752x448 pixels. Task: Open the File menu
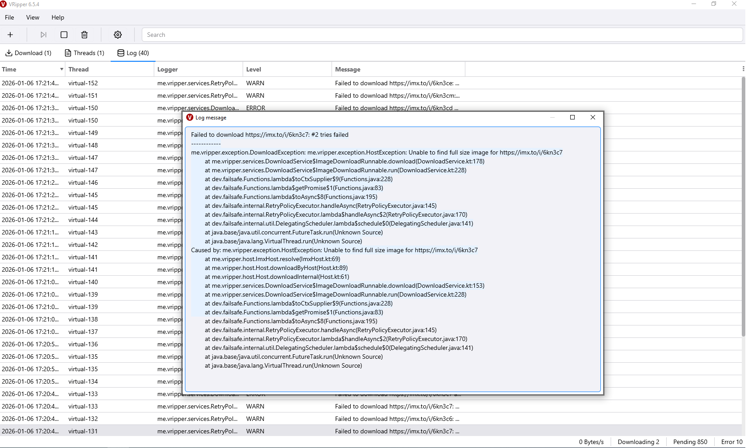[9, 17]
